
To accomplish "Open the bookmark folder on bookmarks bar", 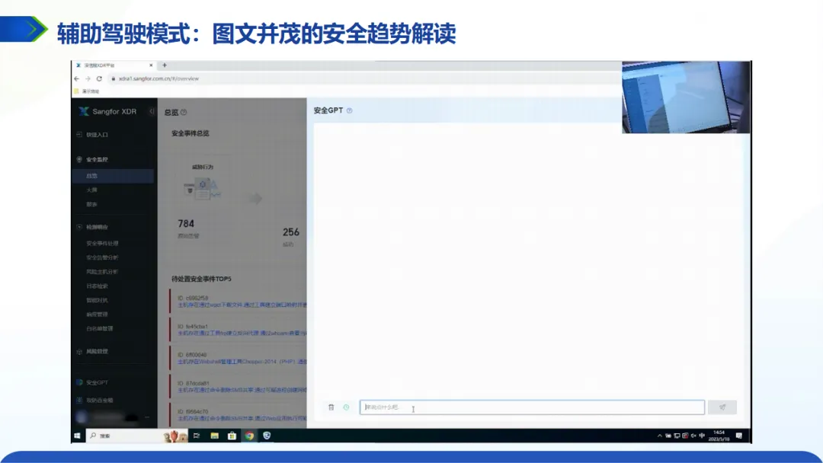I will [87, 91].
